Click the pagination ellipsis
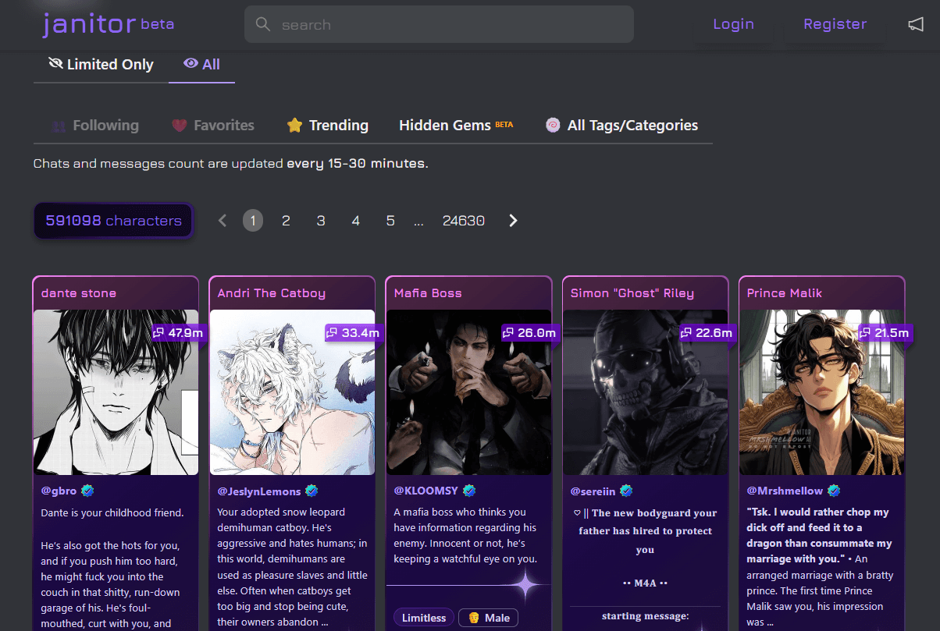 click(x=418, y=222)
